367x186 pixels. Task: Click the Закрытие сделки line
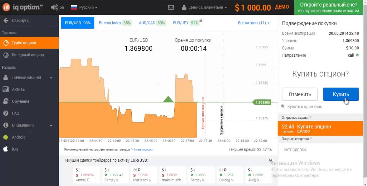click(x=221, y=120)
